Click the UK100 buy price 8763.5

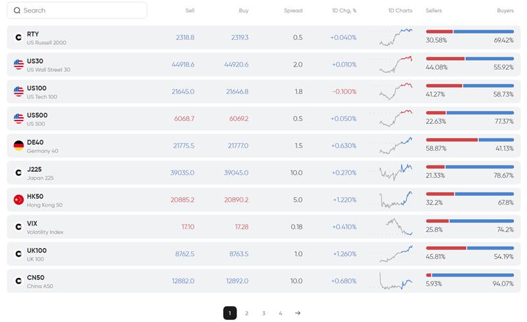click(238, 254)
